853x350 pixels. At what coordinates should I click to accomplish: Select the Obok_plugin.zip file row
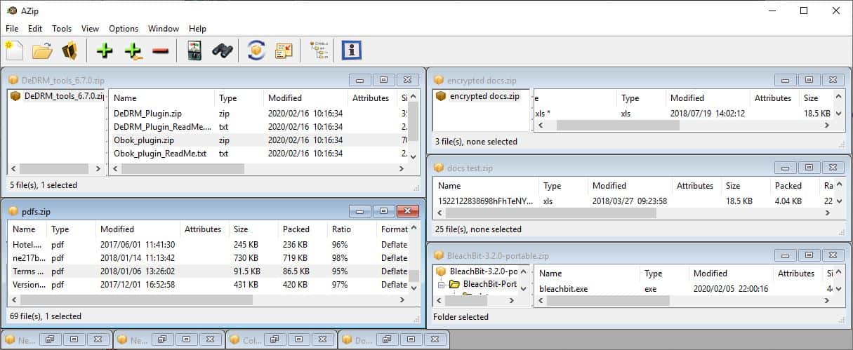258,140
